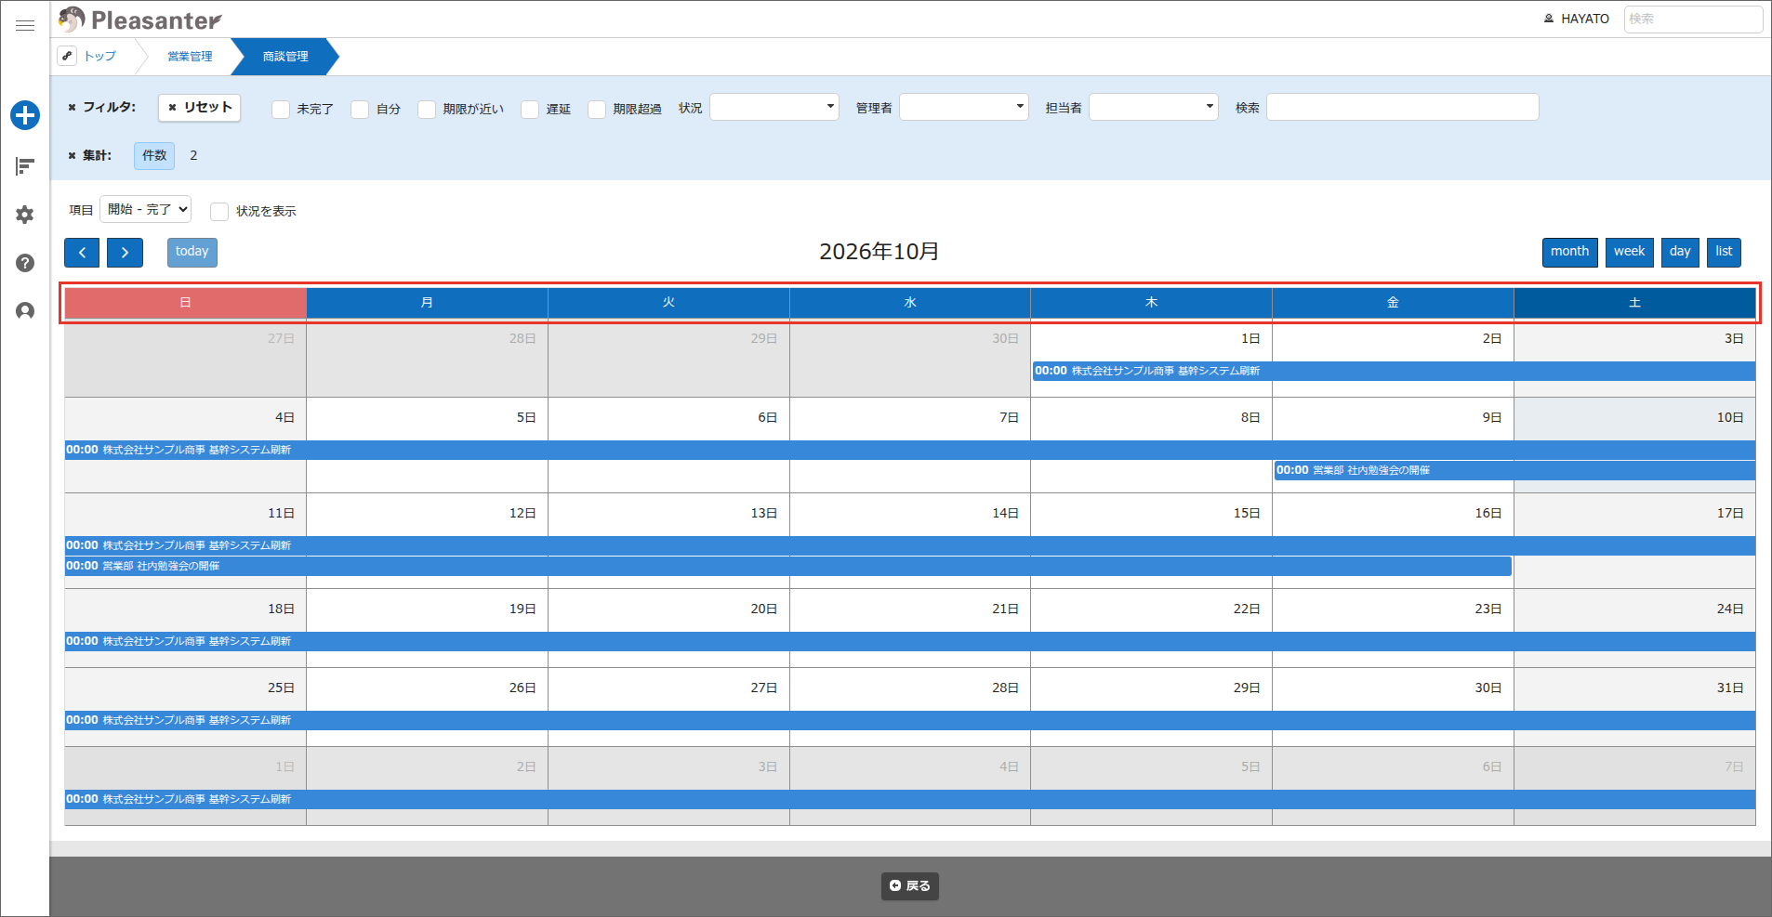The width and height of the screenshot is (1772, 917).
Task: Open the account user icon in the sidebar
Action: click(25, 310)
